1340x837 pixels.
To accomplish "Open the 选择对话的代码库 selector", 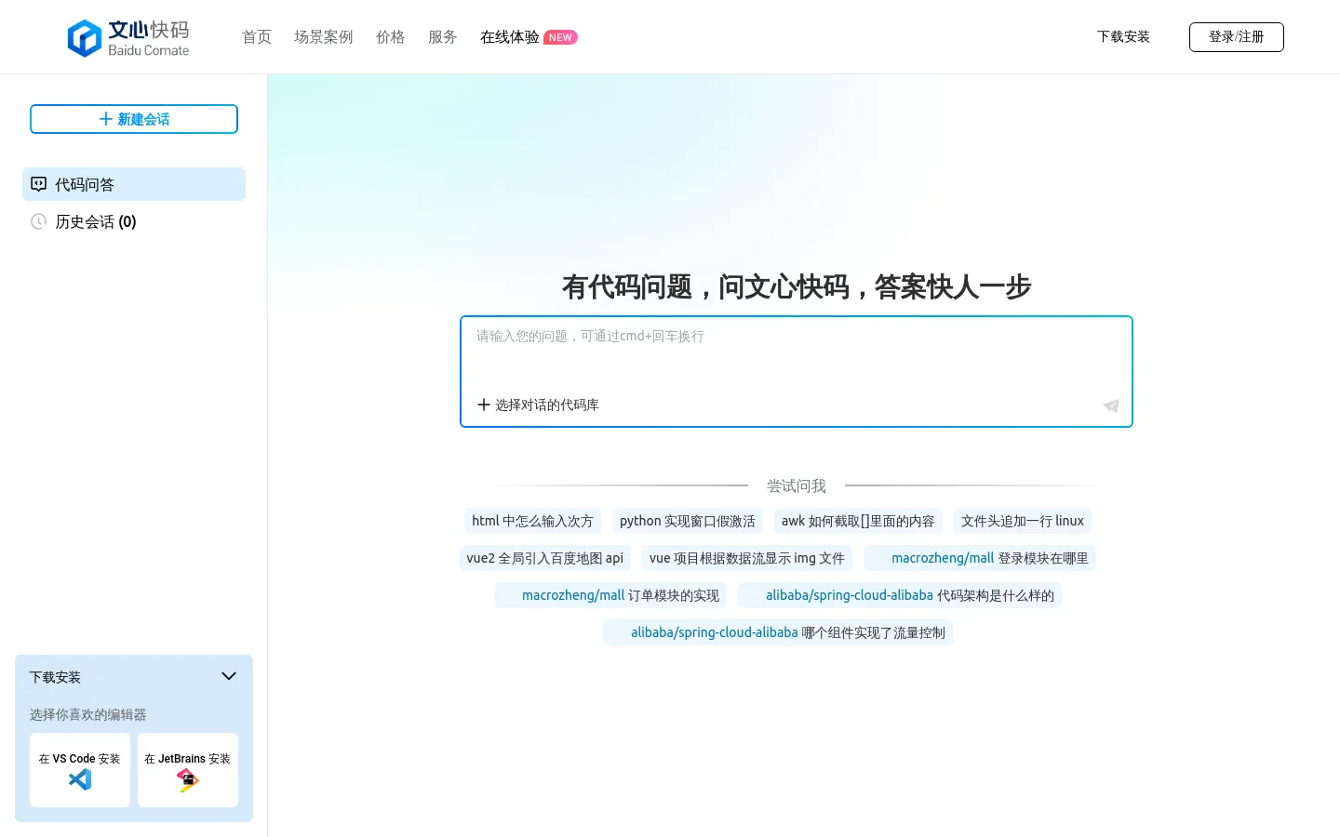I will (538, 405).
